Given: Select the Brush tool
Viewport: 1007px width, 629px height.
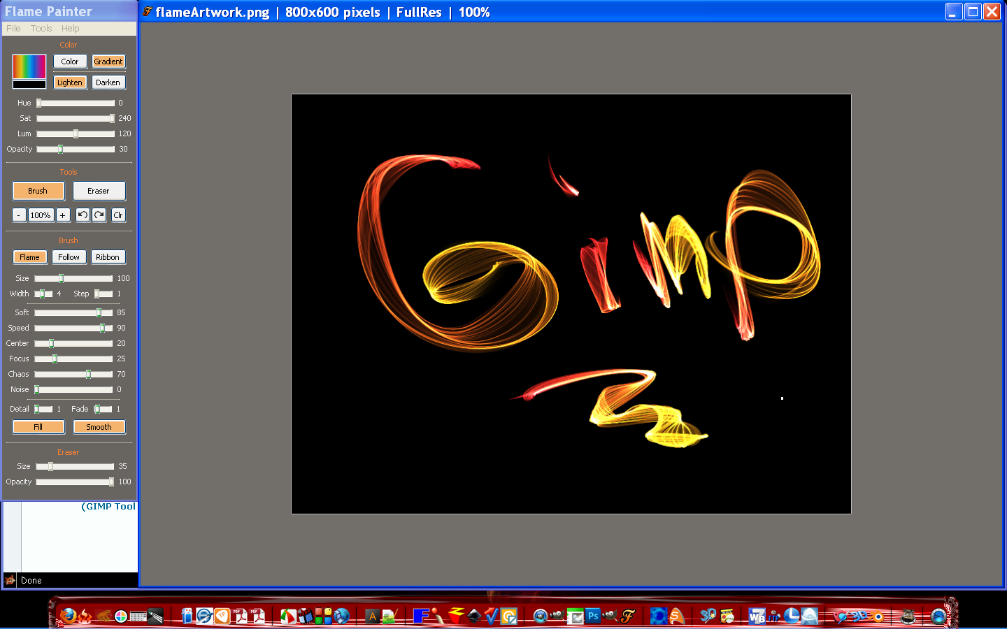Looking at the screenshot, I should (38, 191).
